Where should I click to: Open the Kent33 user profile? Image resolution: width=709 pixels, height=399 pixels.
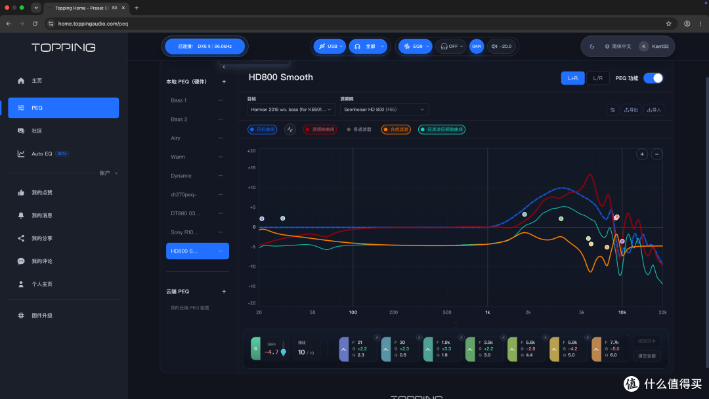point(655,46)
